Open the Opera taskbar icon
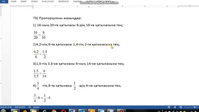 [63, 111]
